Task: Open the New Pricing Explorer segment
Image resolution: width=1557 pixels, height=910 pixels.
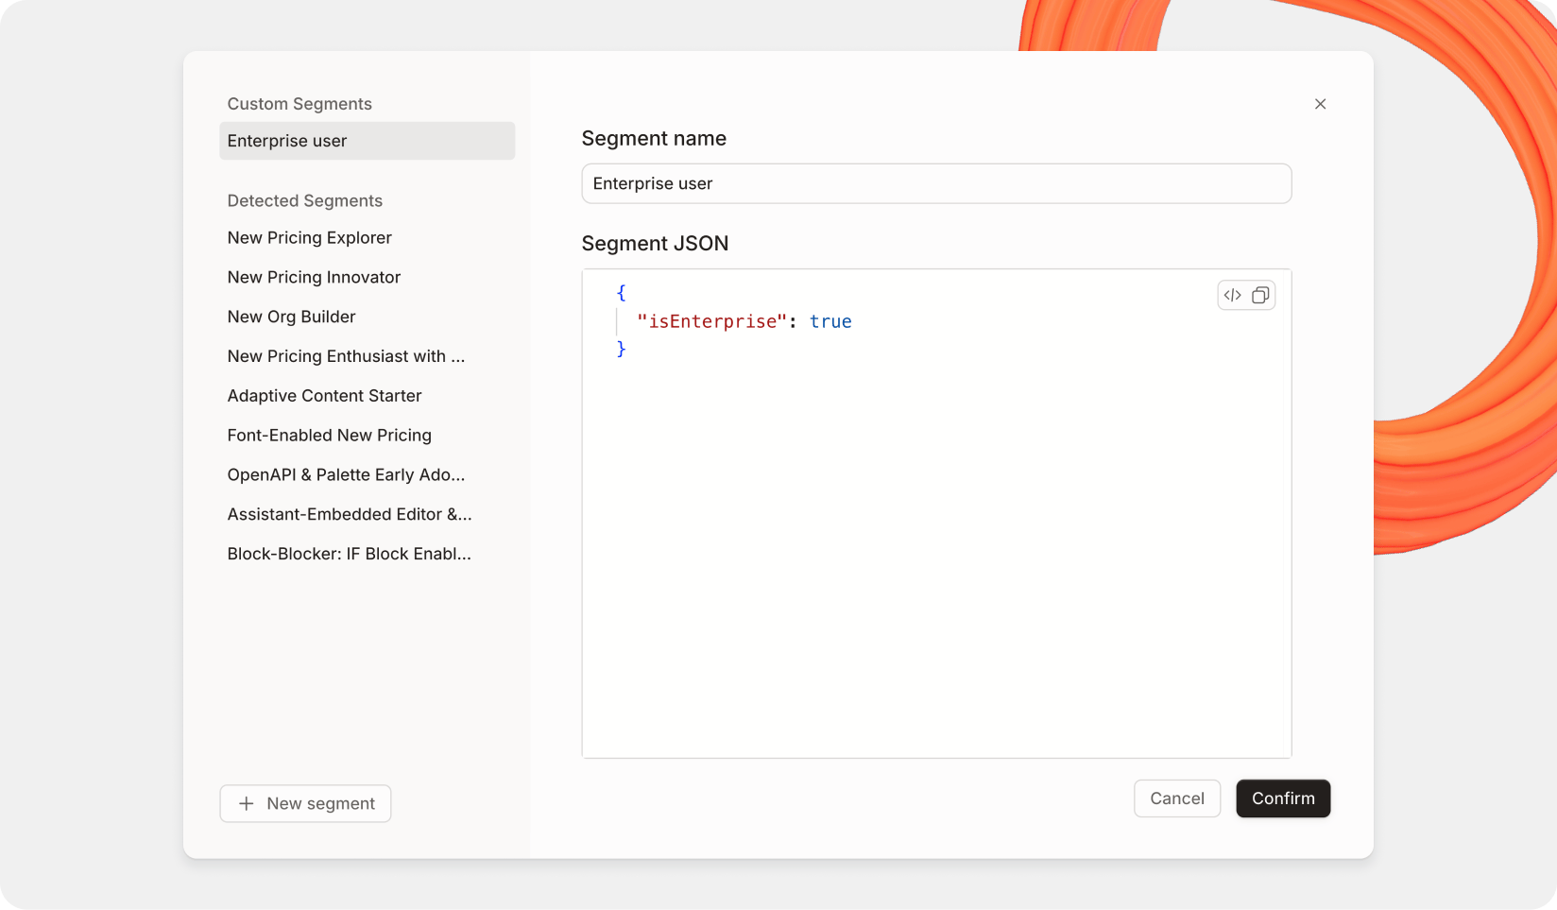Action: [x=309, y=237]
